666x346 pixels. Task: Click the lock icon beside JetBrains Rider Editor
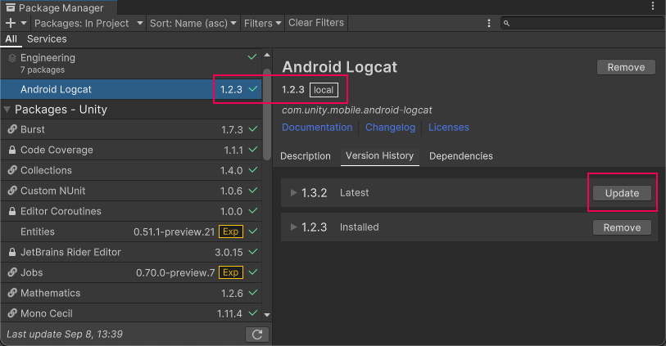12,252
